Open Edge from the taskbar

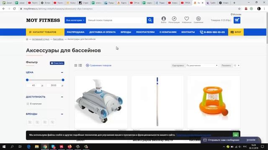coord(28,147)
